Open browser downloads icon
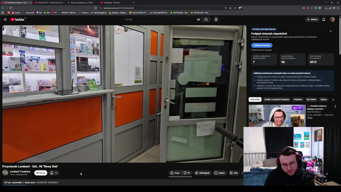This screenshot has height=192, width=341. 326,8
